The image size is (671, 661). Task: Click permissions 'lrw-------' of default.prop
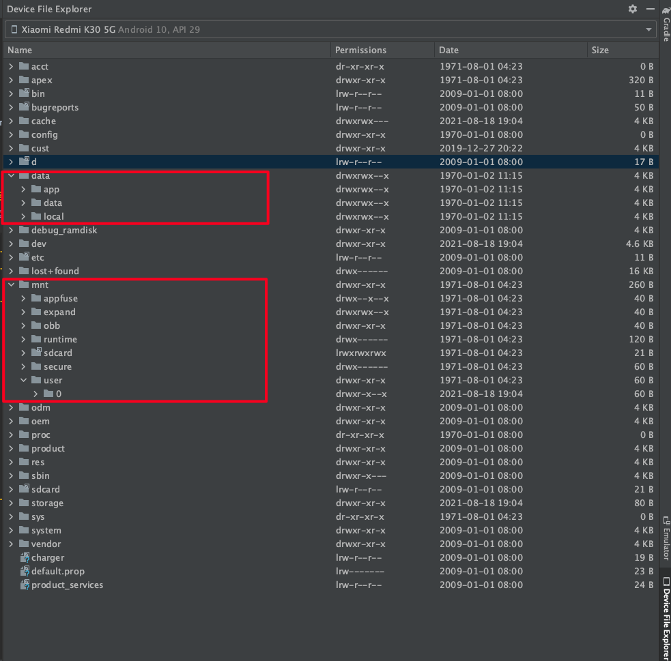[360, 571]
